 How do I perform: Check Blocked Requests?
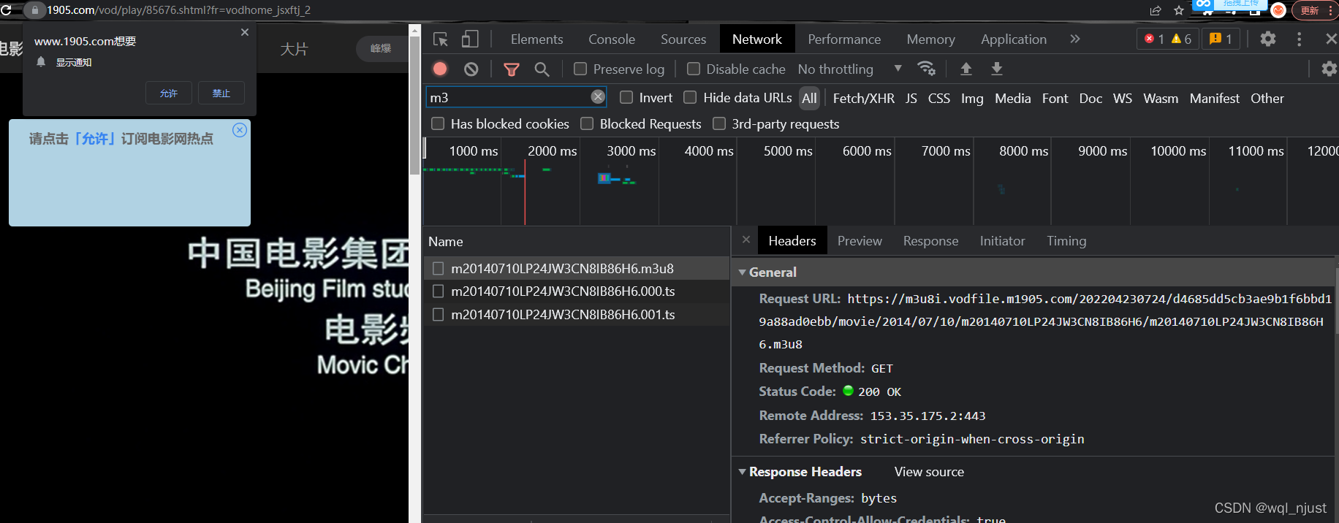tap(587, 123)
